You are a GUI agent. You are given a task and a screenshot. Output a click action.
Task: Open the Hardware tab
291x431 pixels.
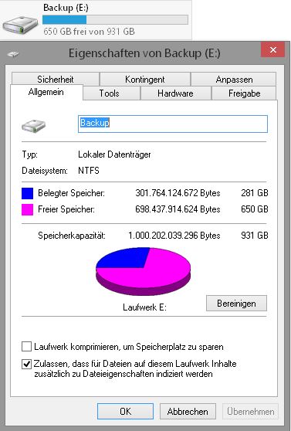(x=175, y=93)
